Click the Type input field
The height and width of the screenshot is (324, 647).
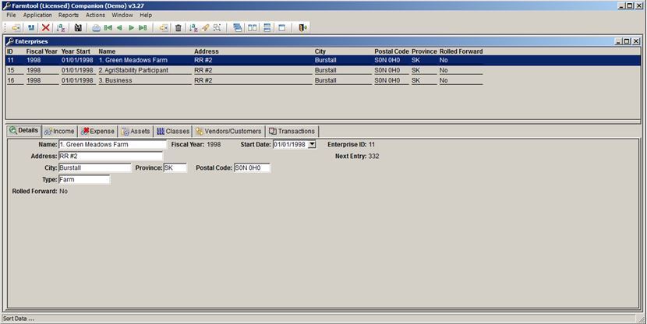pyautogui.click(x=84, y=180)
